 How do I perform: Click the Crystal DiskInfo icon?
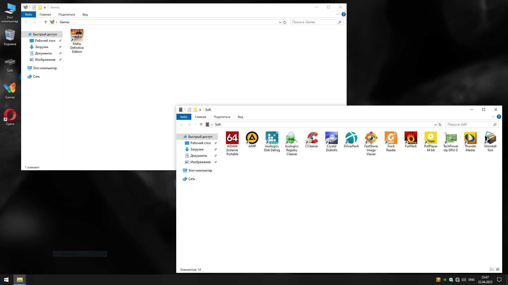coord(331,141)
